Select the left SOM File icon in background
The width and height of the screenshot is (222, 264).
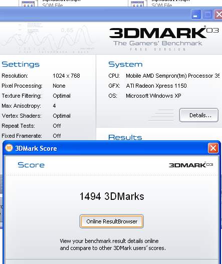coord(28,4)
